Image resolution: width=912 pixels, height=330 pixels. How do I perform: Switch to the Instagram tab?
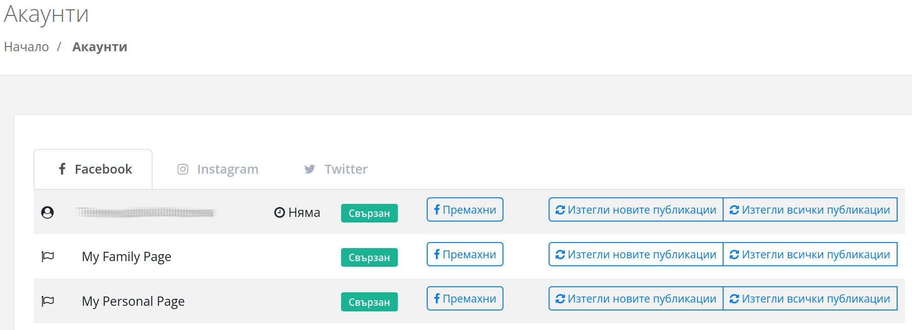tap(218, 169)
